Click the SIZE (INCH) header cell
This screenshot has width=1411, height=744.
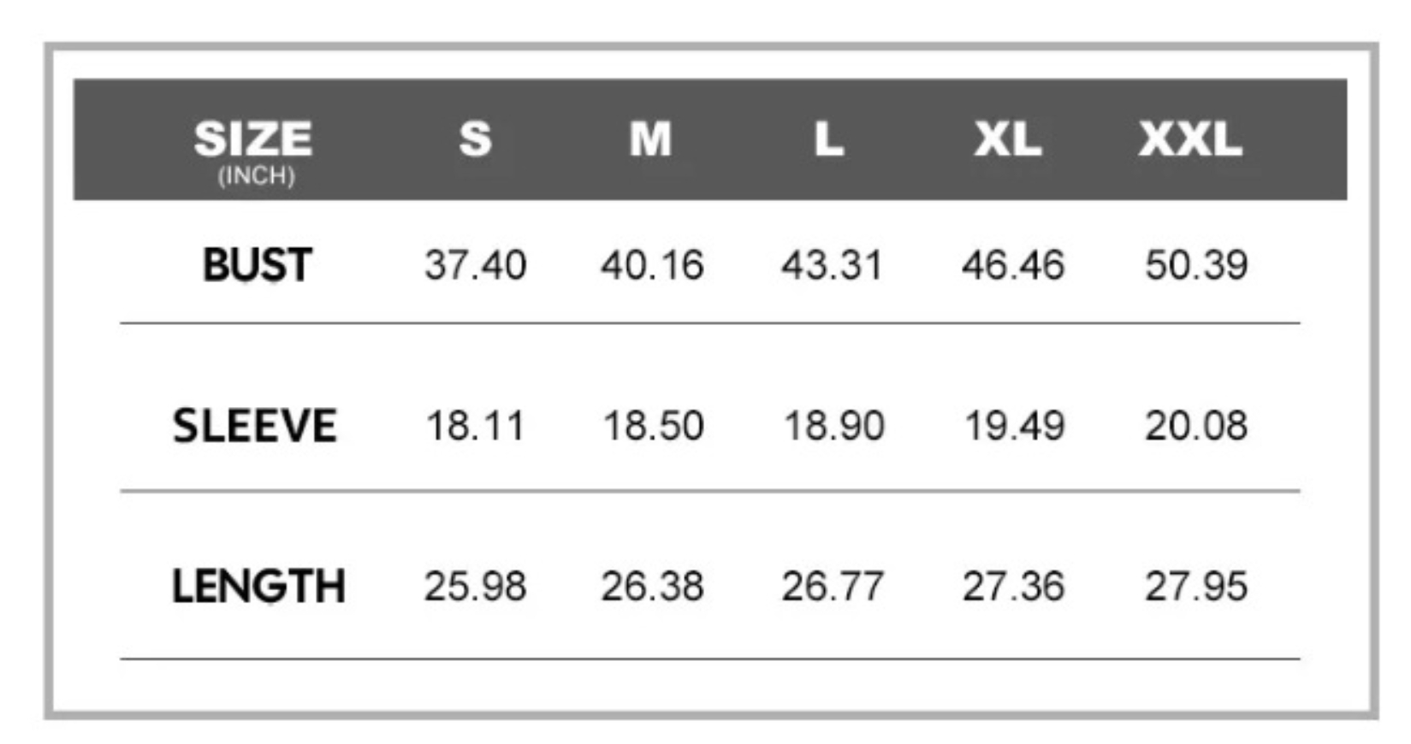point(253,147)
